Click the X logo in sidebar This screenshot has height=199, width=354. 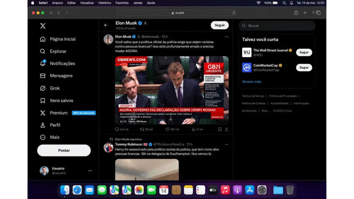[x=43, y=26]
